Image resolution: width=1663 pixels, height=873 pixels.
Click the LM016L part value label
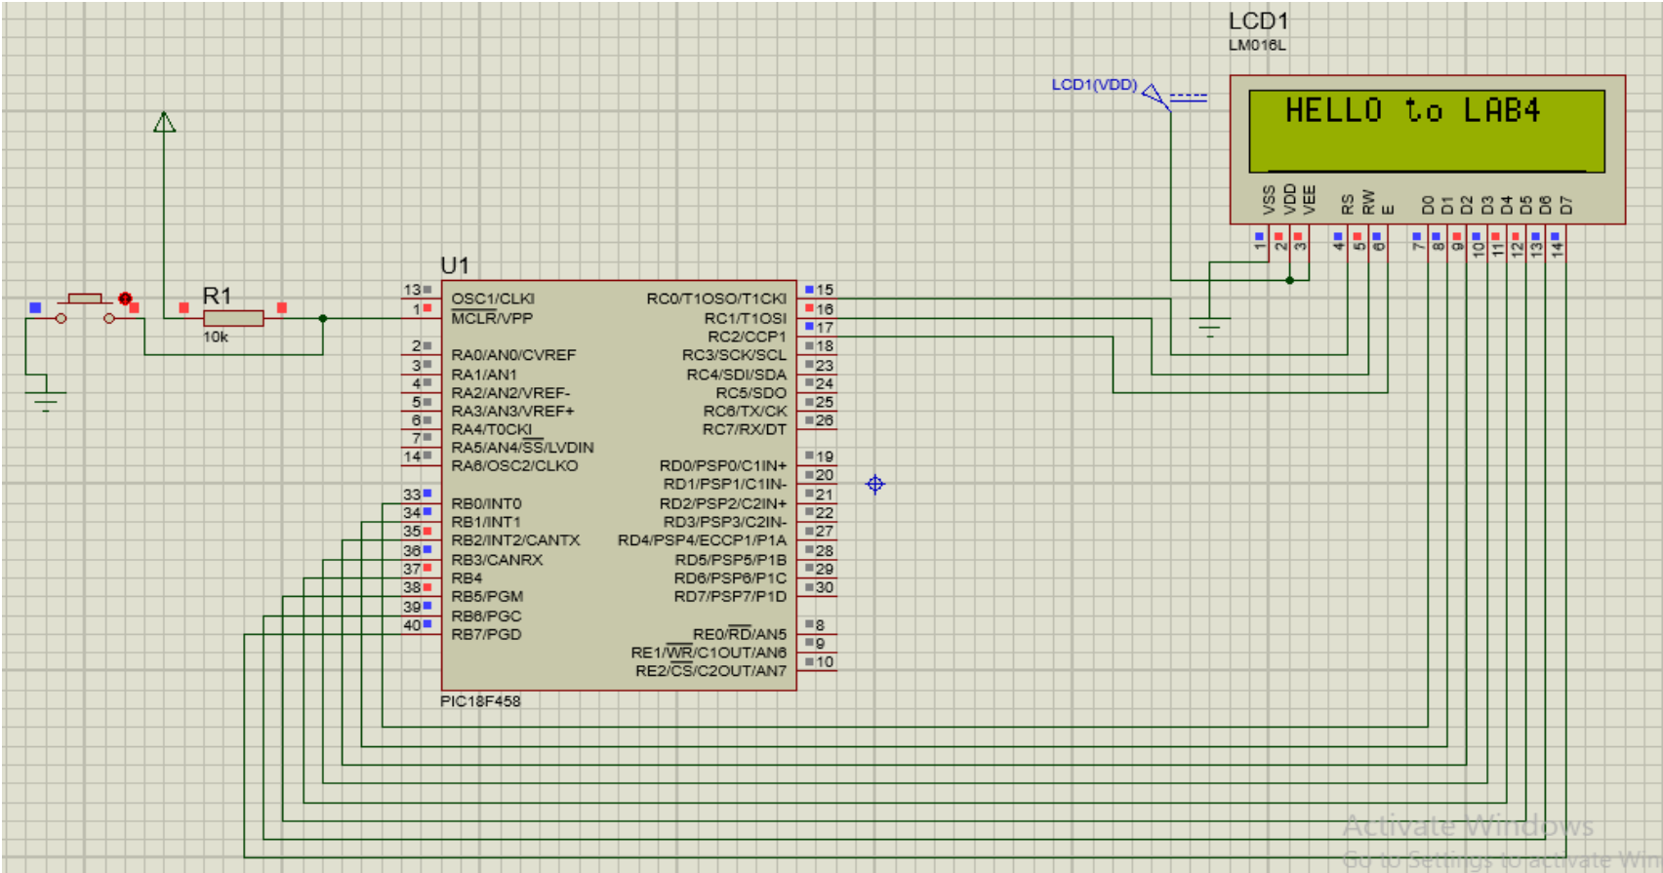coord(1257,45)
